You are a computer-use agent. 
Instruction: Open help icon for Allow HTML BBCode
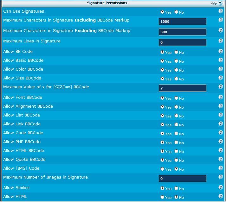coord(221,150)
